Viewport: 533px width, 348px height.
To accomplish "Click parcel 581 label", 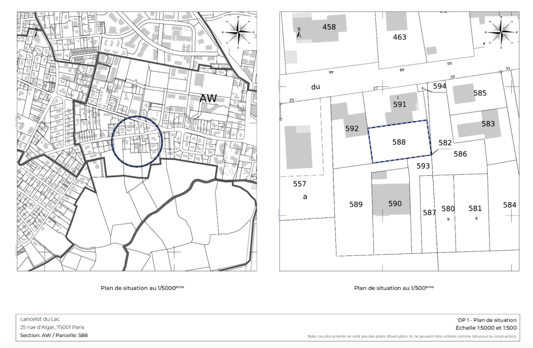I will (x=475, y=208).
